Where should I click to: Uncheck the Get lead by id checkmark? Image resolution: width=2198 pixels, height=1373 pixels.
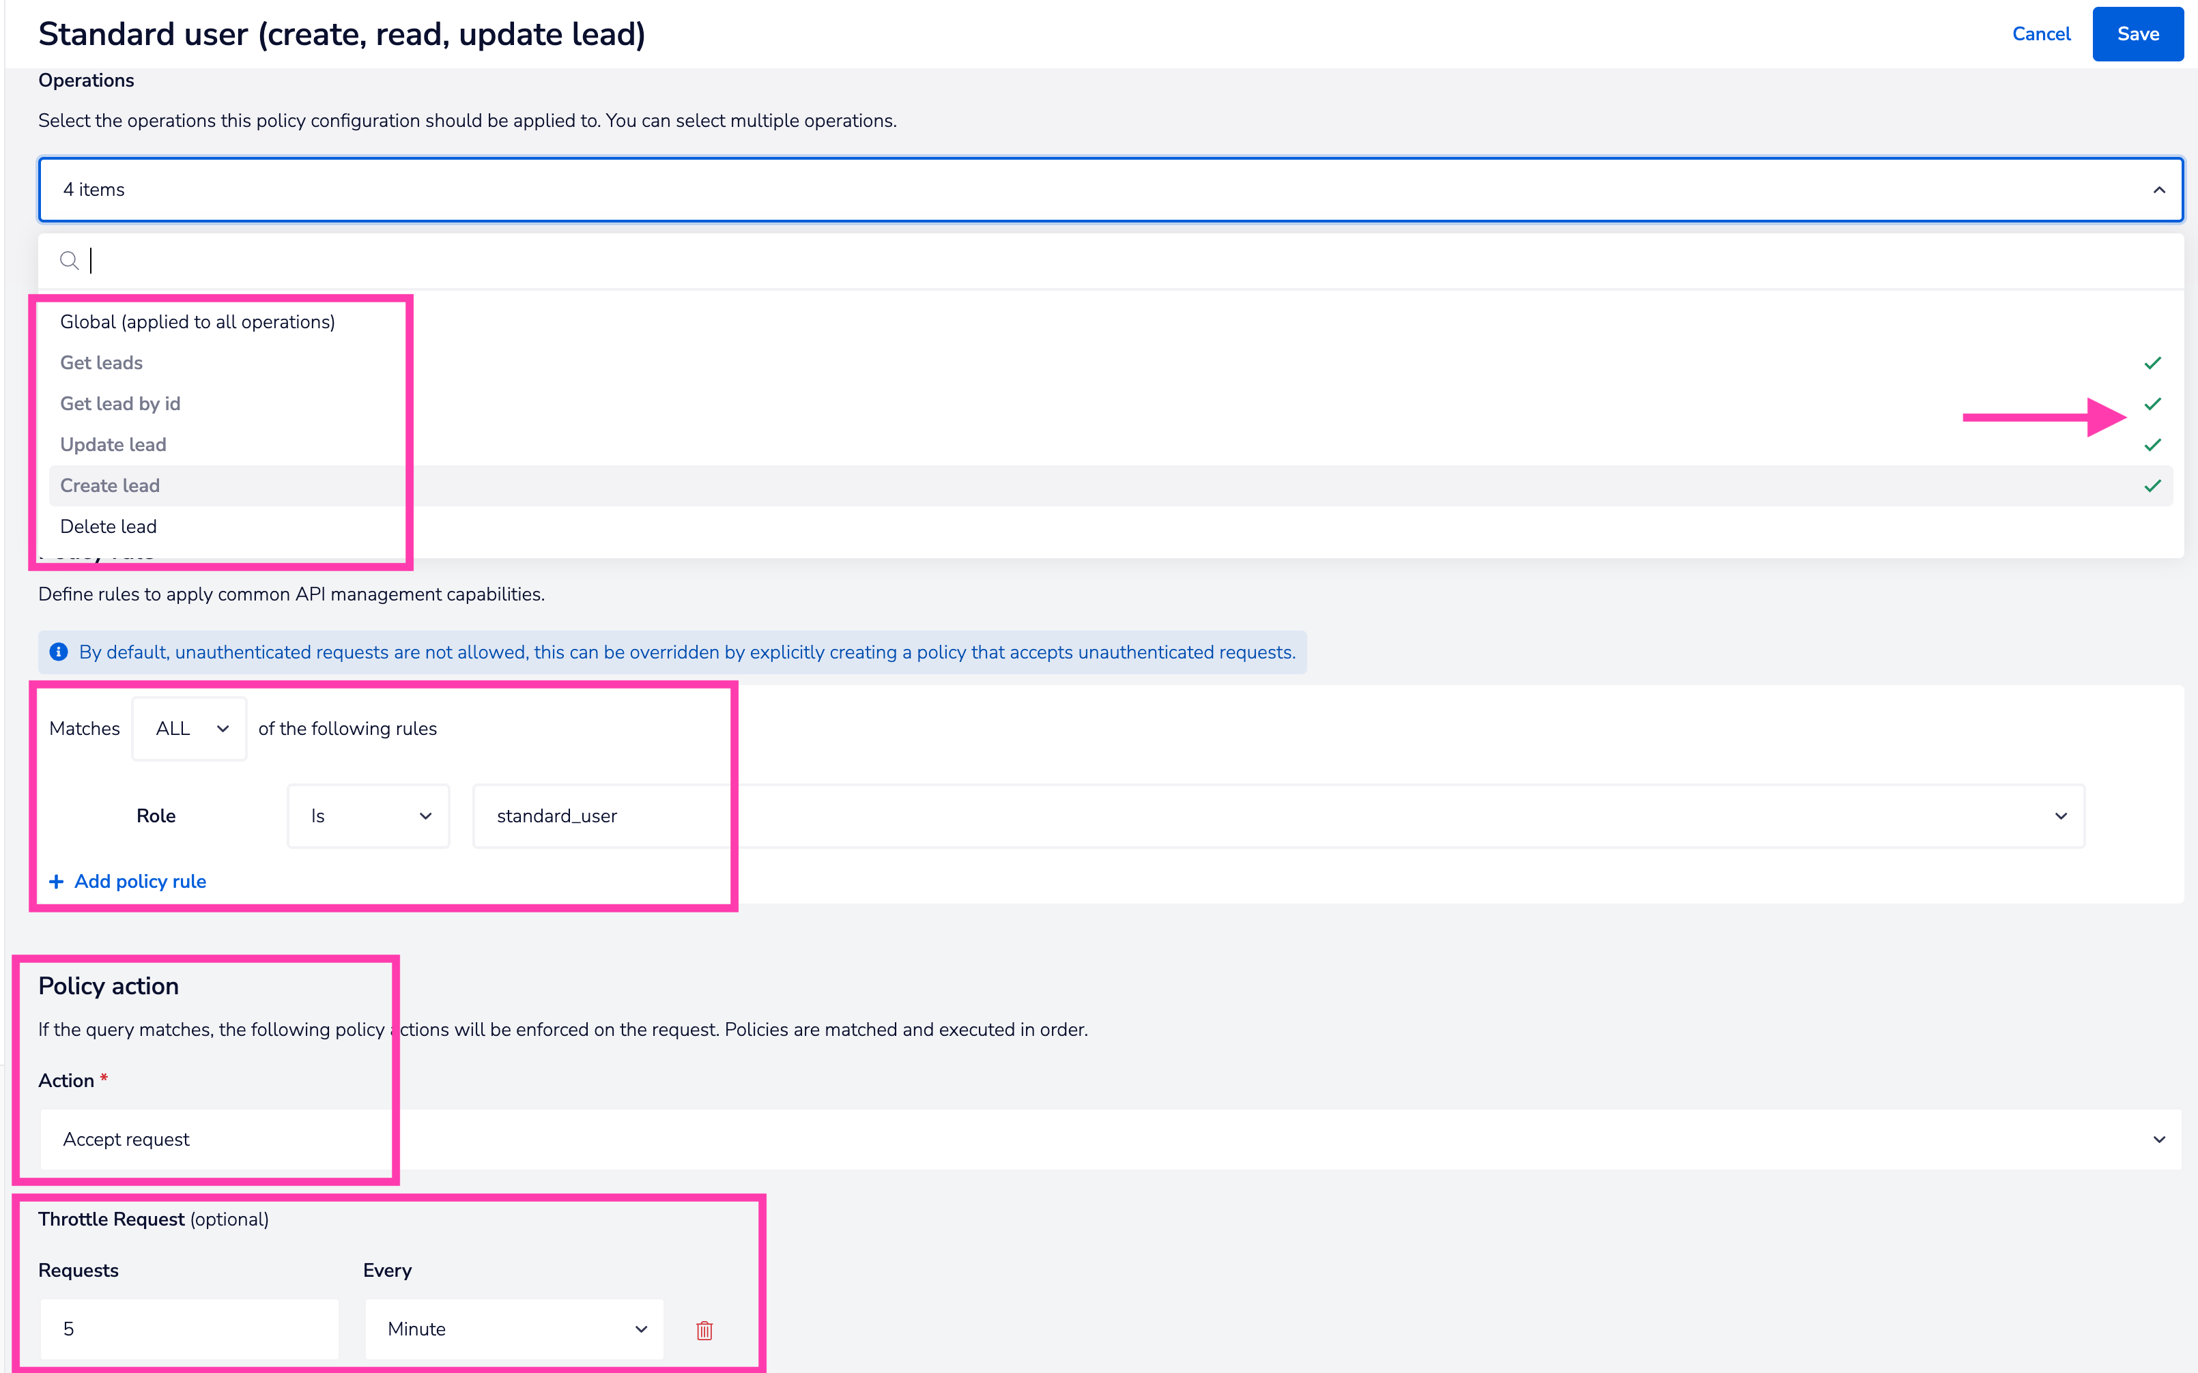(2152, 404)
